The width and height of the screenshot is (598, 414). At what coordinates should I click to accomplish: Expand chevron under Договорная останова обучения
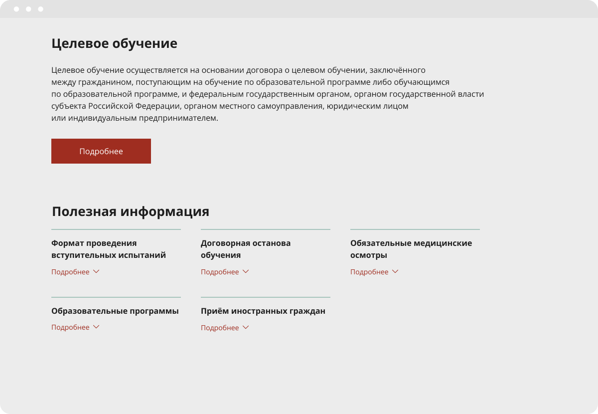pos(246,271)
